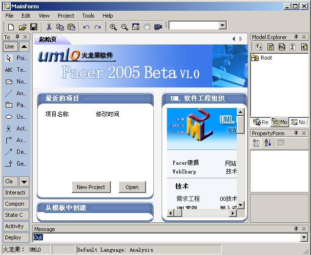Image resolution: width=311 pixels, height=255 pixels.
Task: Pin the toolbox panel
Action: pyautogui.click(x=17, y=37)
